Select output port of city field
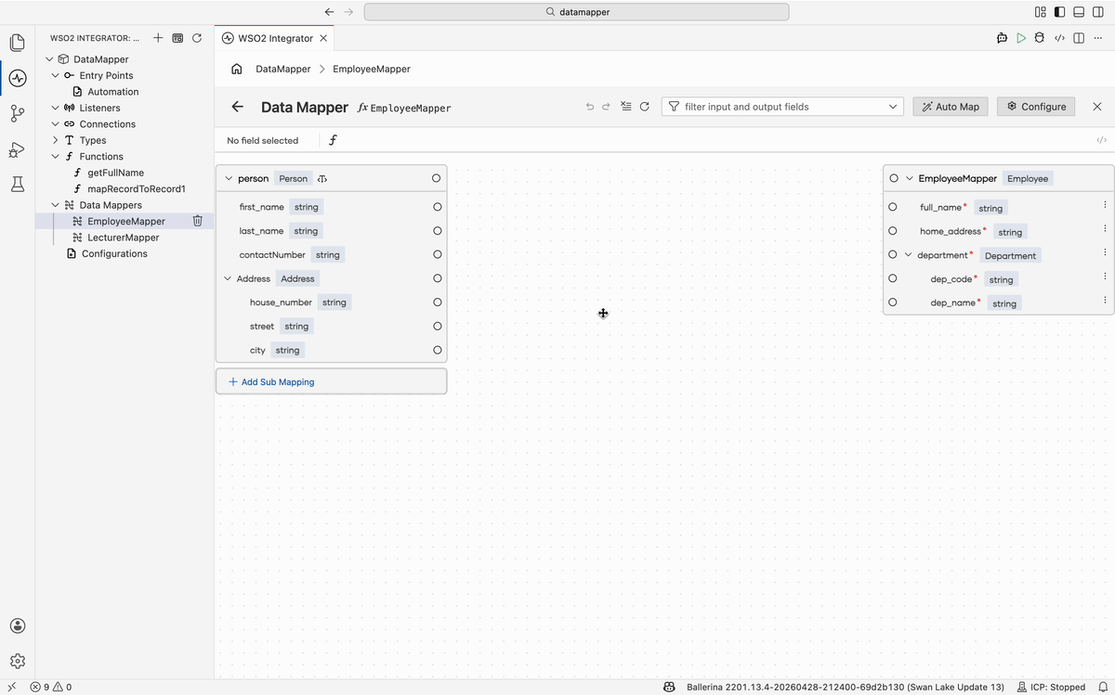 [437, 350]
